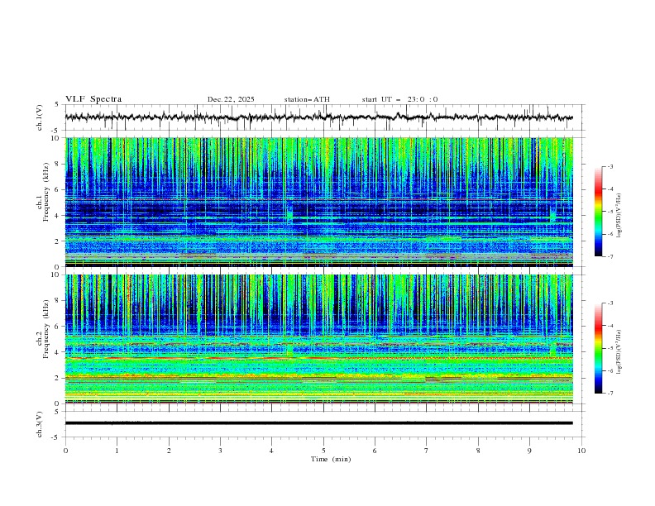Click the time axis tick label '9'
655x506 pixels.
pos(529,451)
